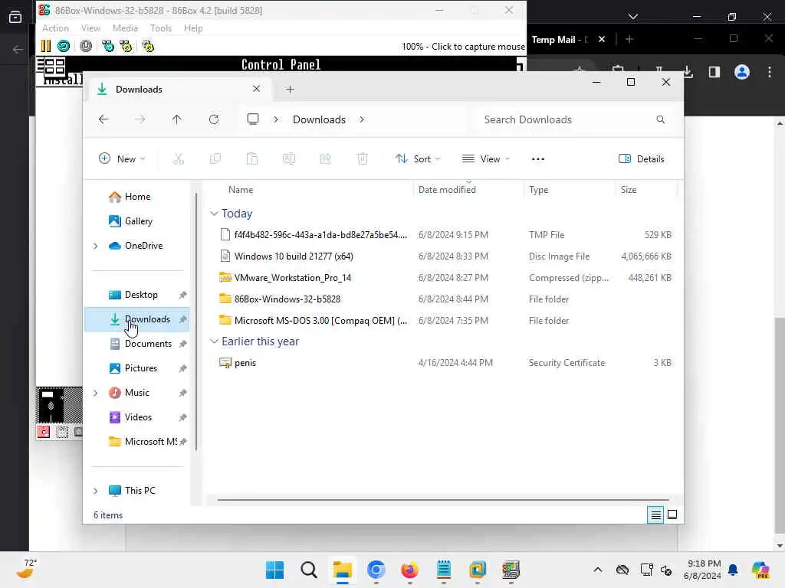Expand the Music tree node
785x588 pixels.
pos(95,393)
